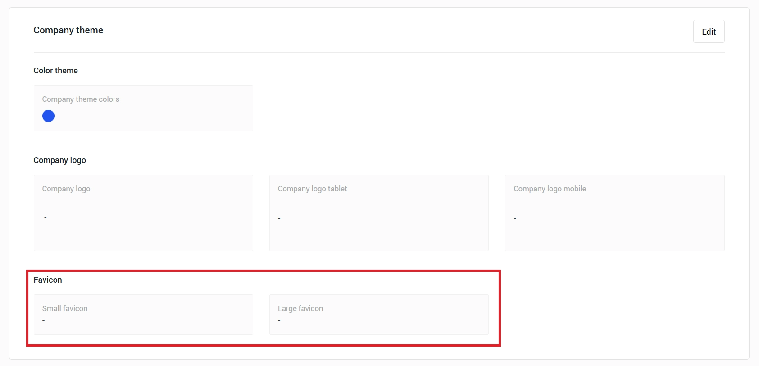Image resolution: width=759 pixels, height=366 pixels.
Task: Click the Small favicon label
Action: coord(65,308)
